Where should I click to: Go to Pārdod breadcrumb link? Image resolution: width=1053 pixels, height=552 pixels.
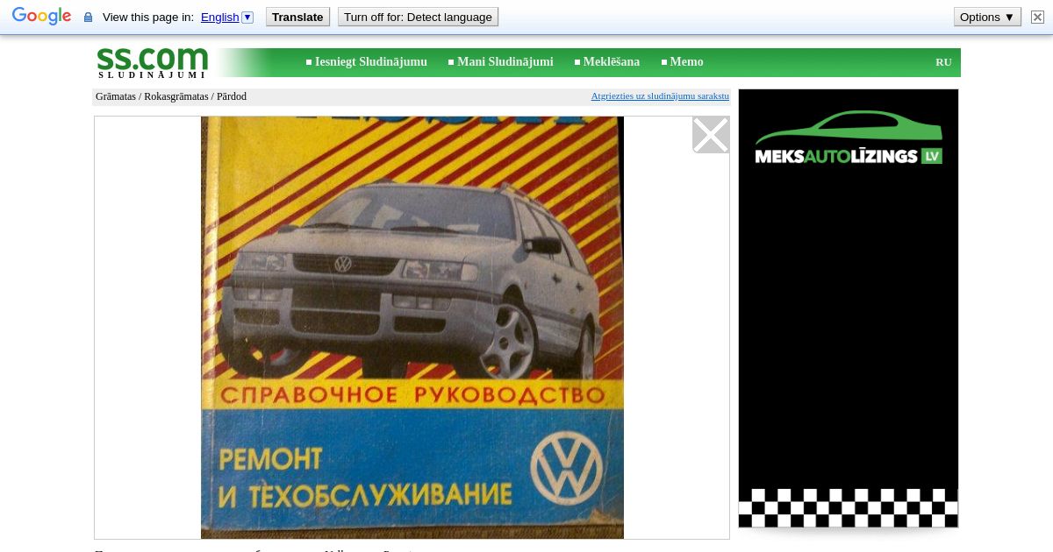(232, 96)
